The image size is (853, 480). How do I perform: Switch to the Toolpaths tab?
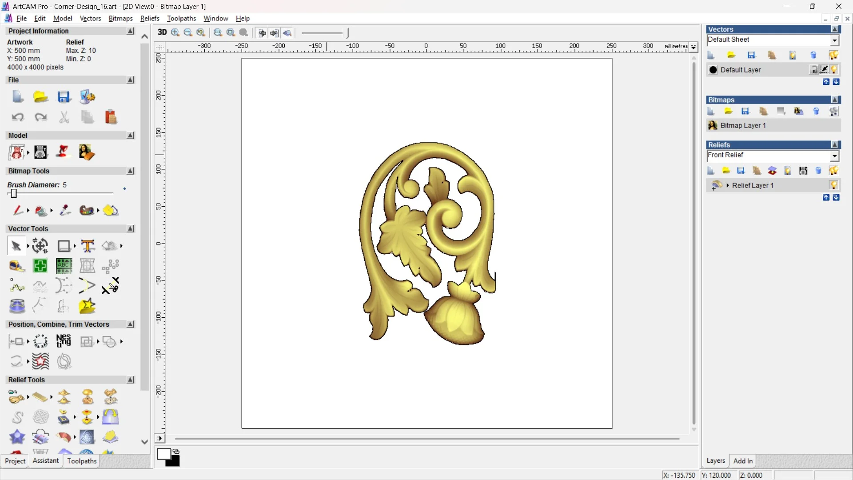pos(82,461)
